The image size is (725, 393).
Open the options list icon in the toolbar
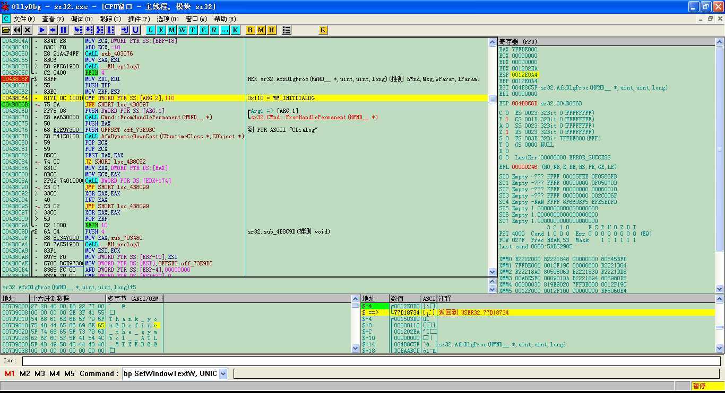coord(287,30)
